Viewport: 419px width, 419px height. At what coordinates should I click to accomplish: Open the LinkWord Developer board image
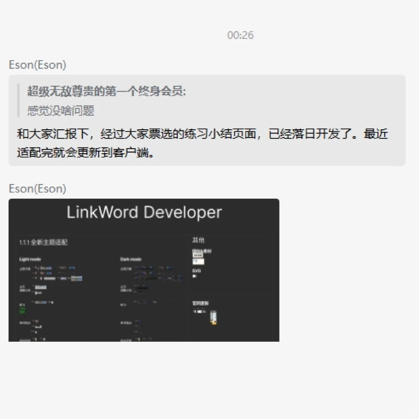pos(144,270)
